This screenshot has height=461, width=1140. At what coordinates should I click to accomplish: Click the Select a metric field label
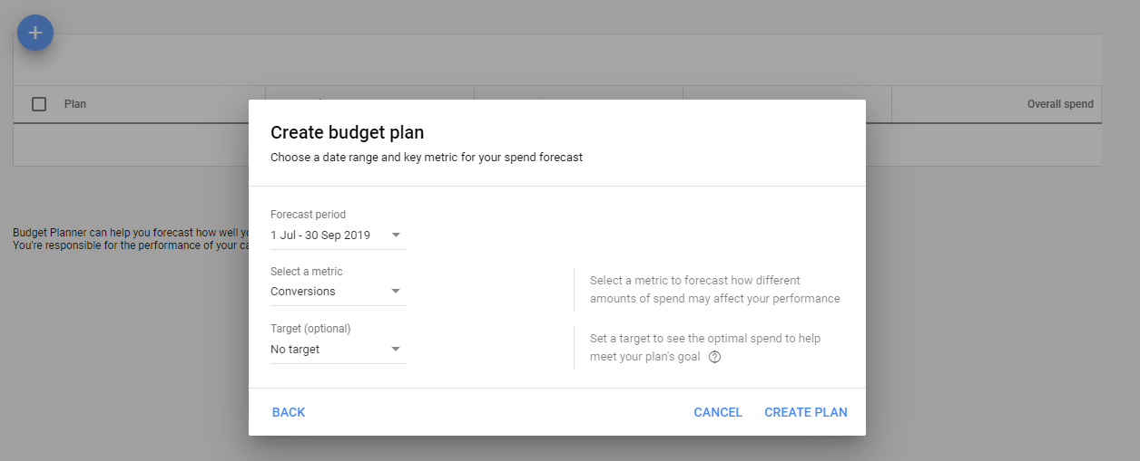(307, 272)
